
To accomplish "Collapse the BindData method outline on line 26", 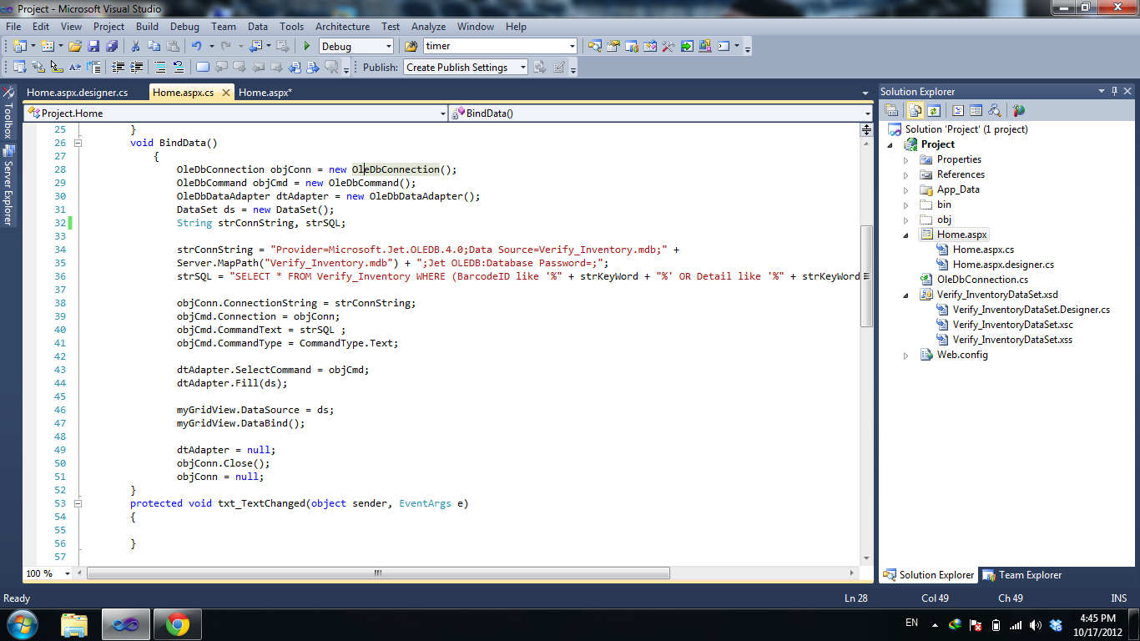I will pos(78,143).
